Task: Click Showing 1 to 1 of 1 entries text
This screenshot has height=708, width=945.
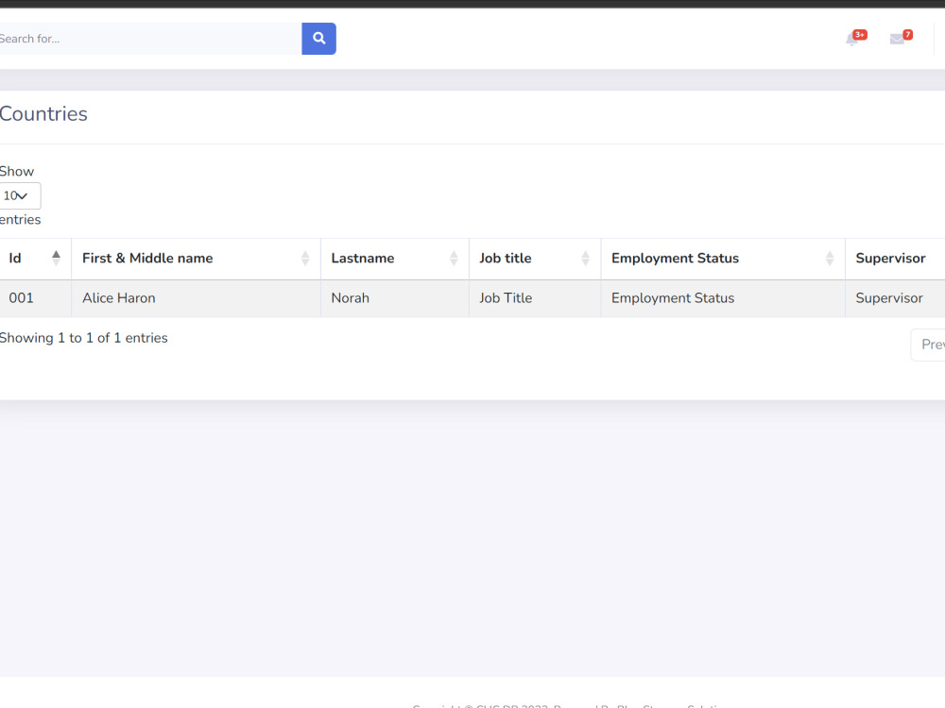Action: pyautogui.click(x=83, y=338)
